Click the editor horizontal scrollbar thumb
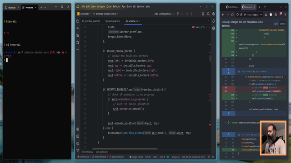The image size is (291, 163). [125, 149]
